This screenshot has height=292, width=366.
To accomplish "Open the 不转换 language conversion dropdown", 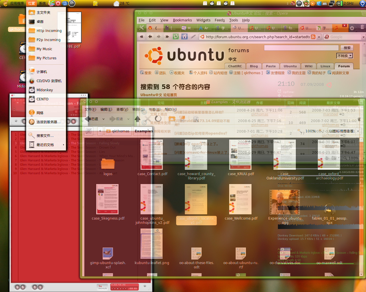I will pyautogui.click(x=345, y=56).
